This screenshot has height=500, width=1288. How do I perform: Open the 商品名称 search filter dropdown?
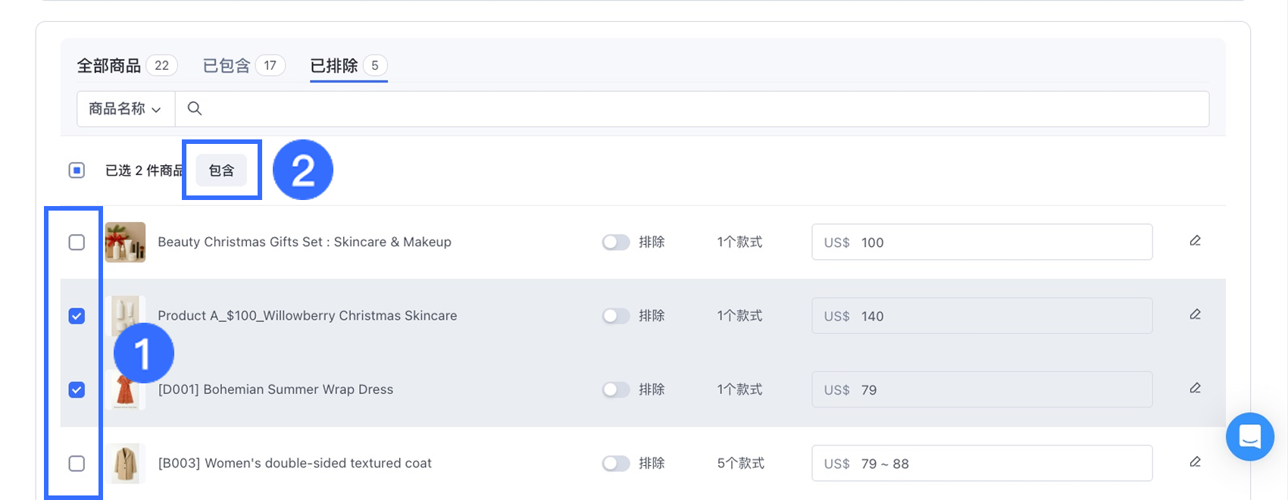[125, 109]
